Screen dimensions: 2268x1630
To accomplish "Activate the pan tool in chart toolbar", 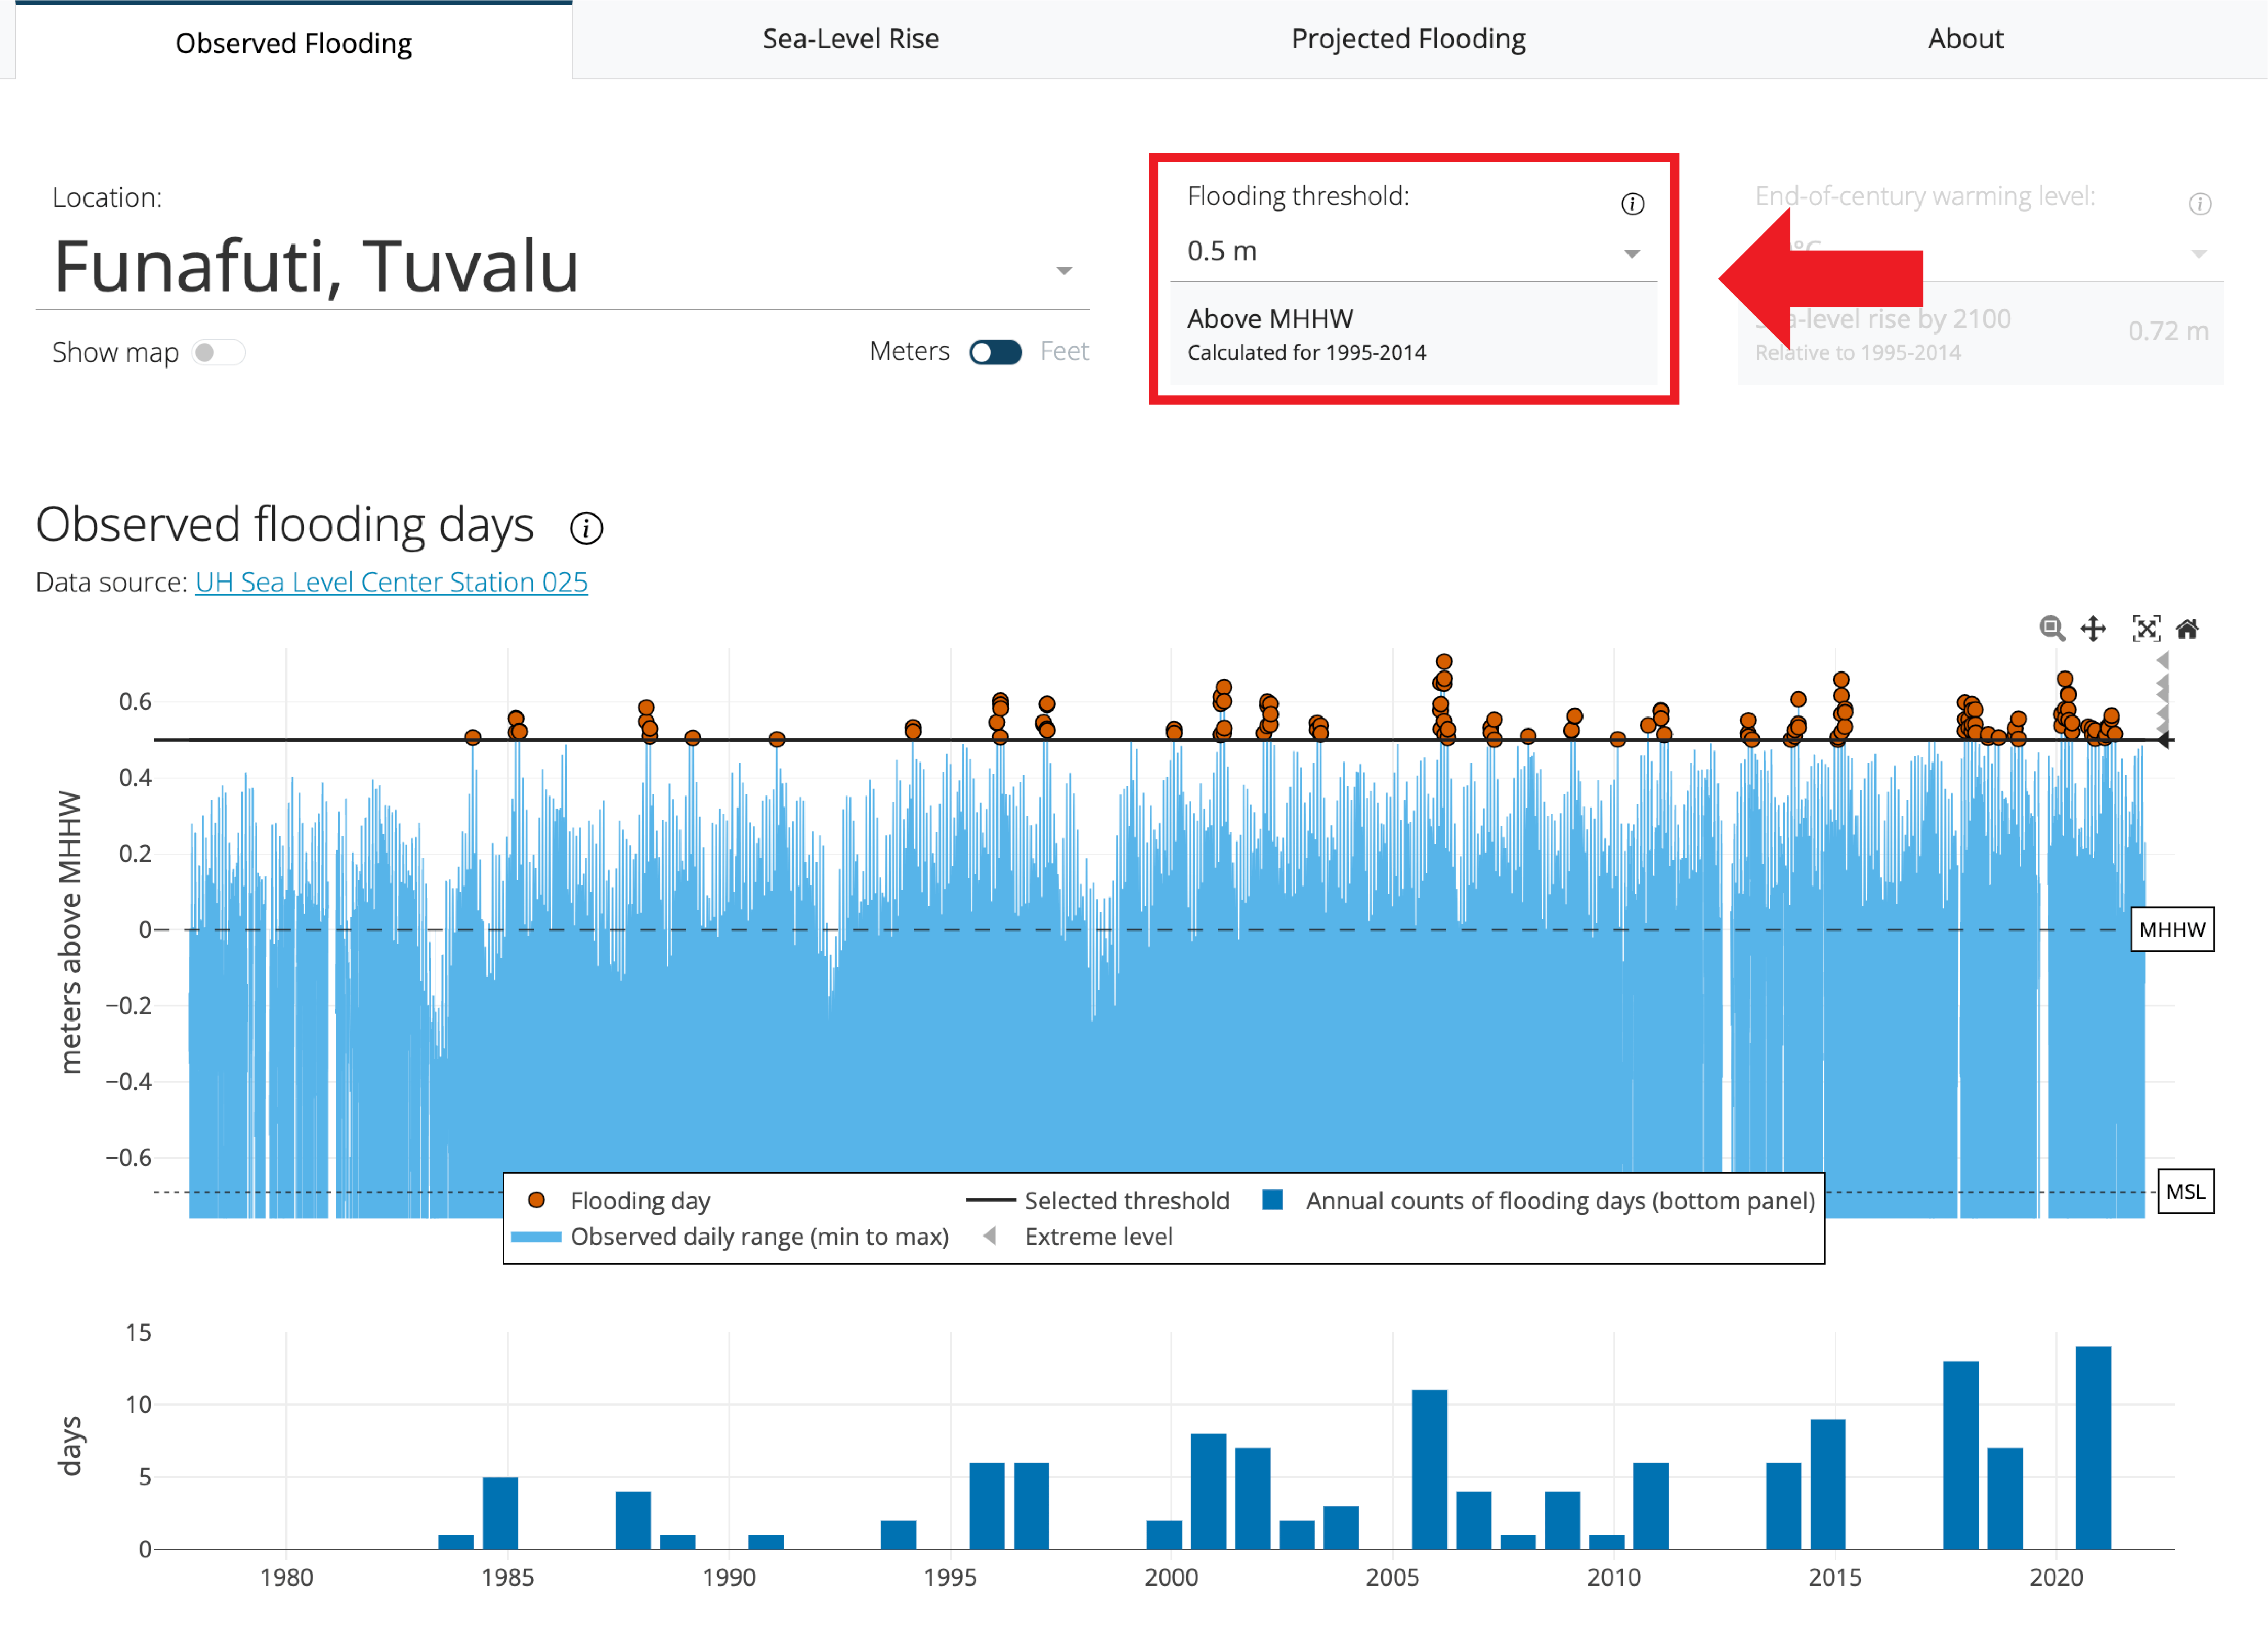I will [x=2094, y=629].
